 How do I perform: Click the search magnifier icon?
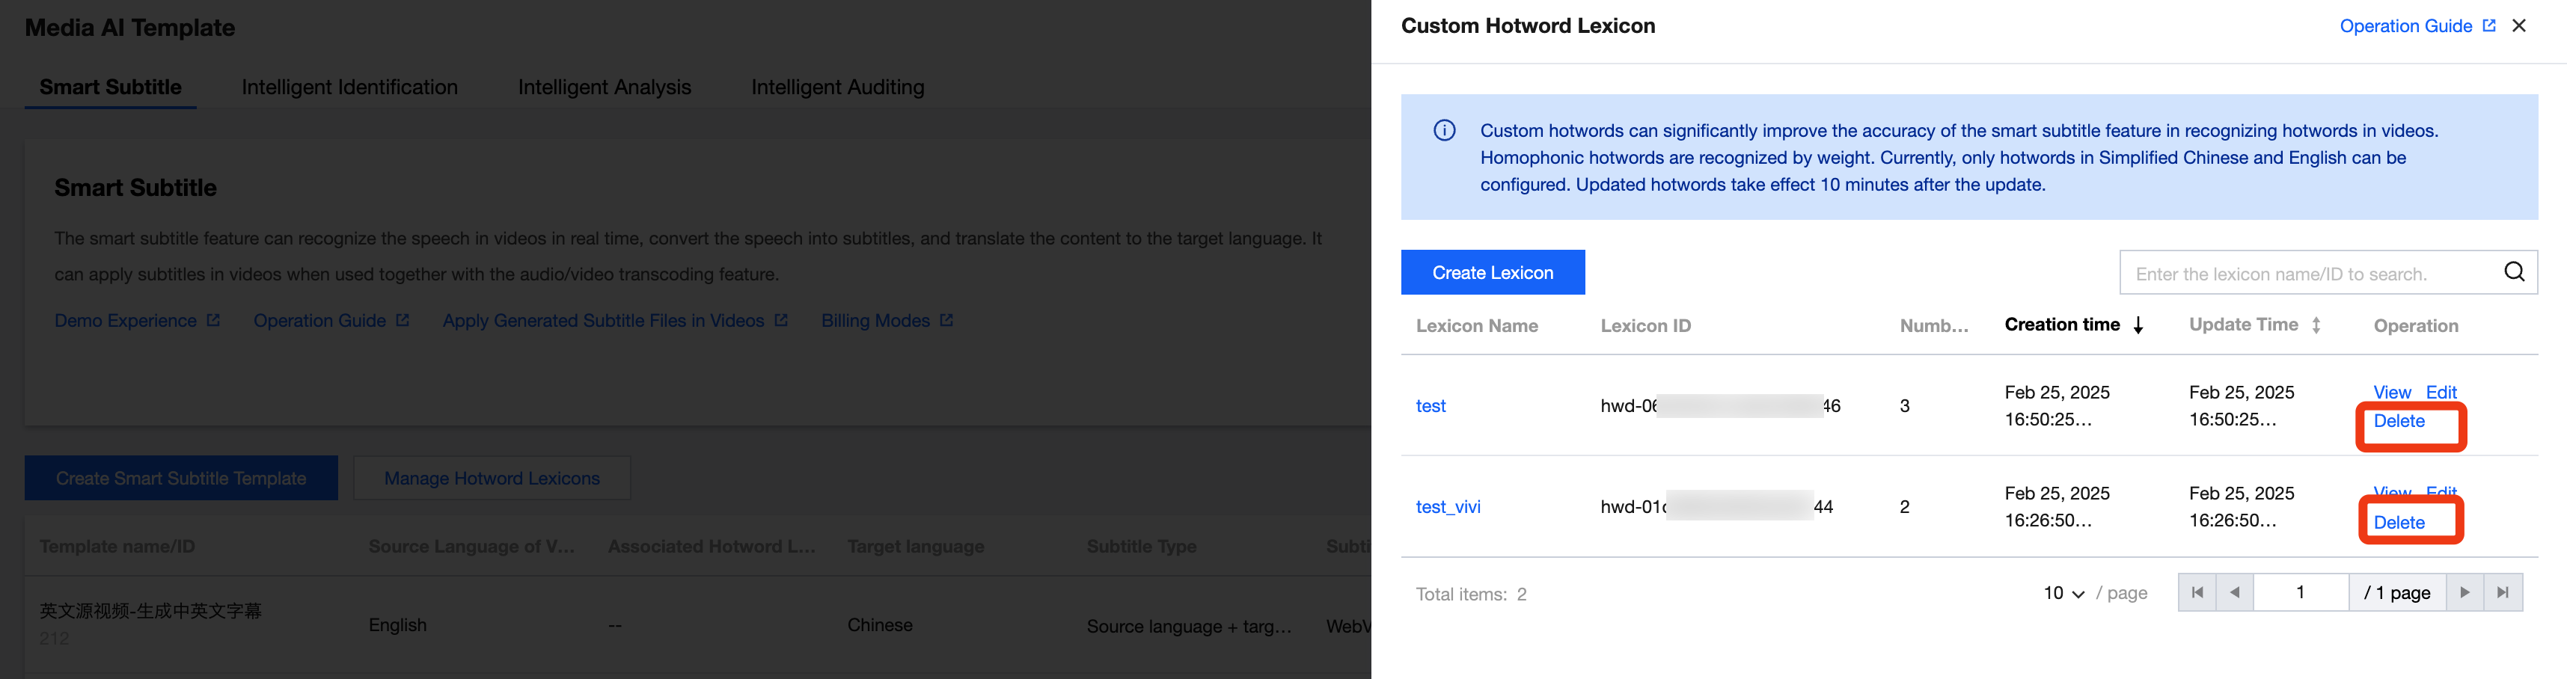tap(2513, 271)
